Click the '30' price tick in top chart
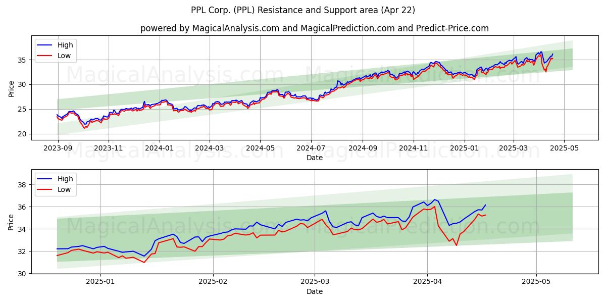606x303 pixels. [23, 84]
